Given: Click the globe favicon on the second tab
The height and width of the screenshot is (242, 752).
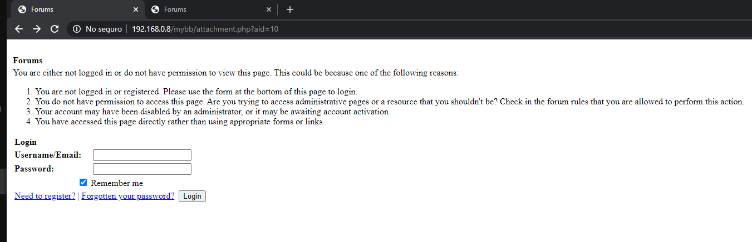Looking at the screenshot, I should click(x=155, y=9).
